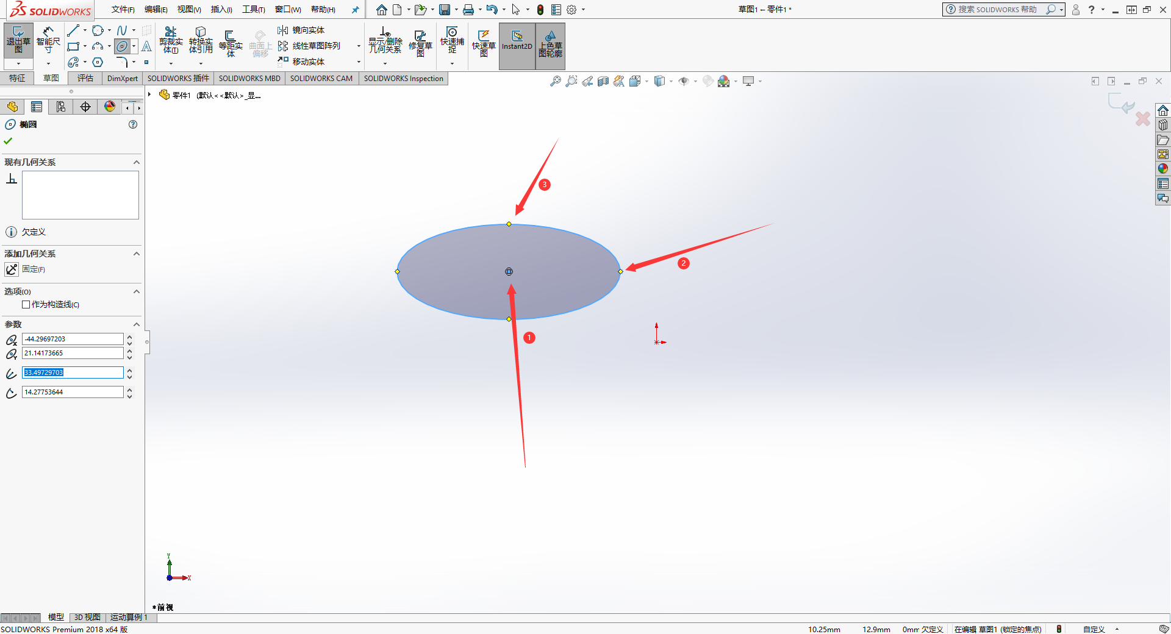The image size is (1171, 634).
Task: Click the 快速草图 Rapid Sketch tool
Action: 484,44
